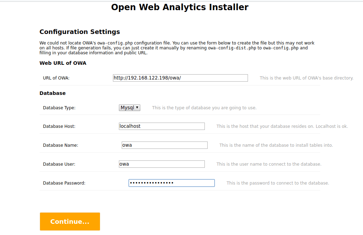Image resolution: width=363 pixels, height=235 pixels.
Task: Click hint saying 'Localhost is ok.'
Action: (x=282, y=126)
